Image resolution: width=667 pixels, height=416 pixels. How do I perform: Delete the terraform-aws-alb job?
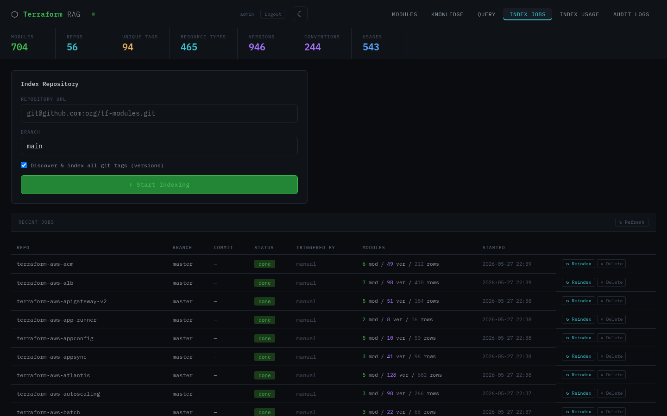[x=611, y=282]
